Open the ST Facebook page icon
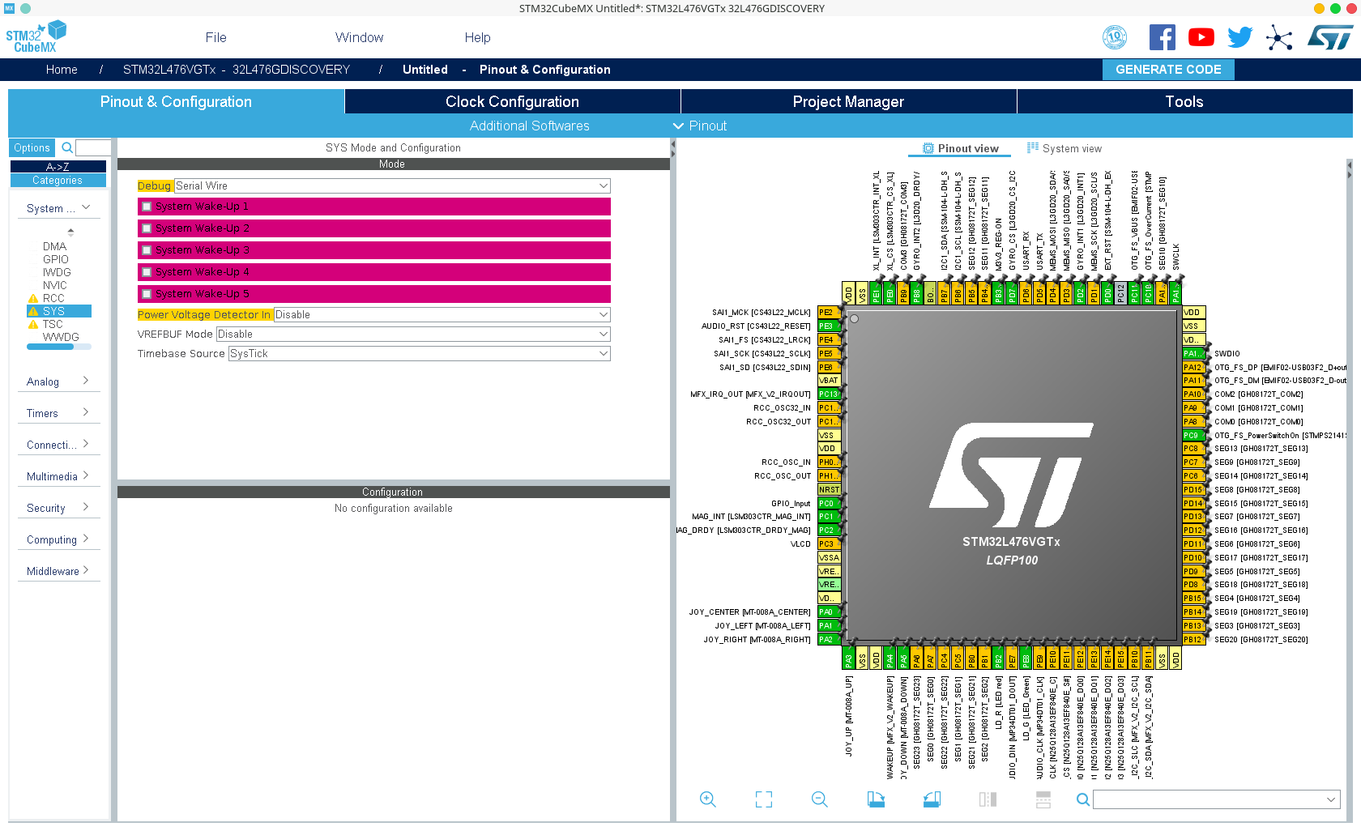 tap(1162, 37)
